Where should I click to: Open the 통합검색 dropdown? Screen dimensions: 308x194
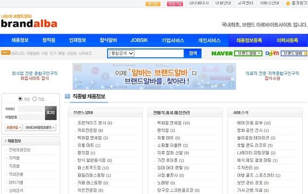(x=122, y=53)
